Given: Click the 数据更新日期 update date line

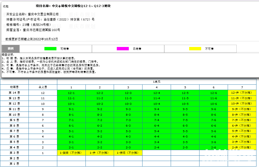Looking at the screenshot, I should tap(32, 39).
